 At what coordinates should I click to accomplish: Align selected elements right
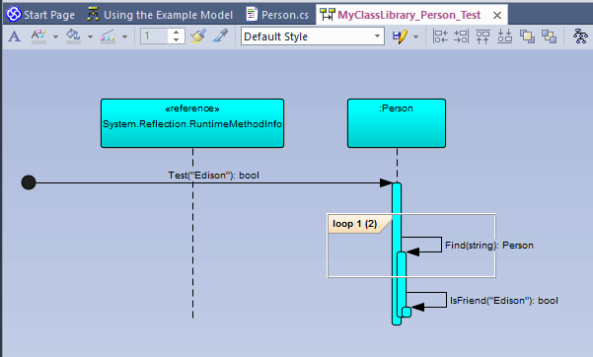click(x=461, y=36)
